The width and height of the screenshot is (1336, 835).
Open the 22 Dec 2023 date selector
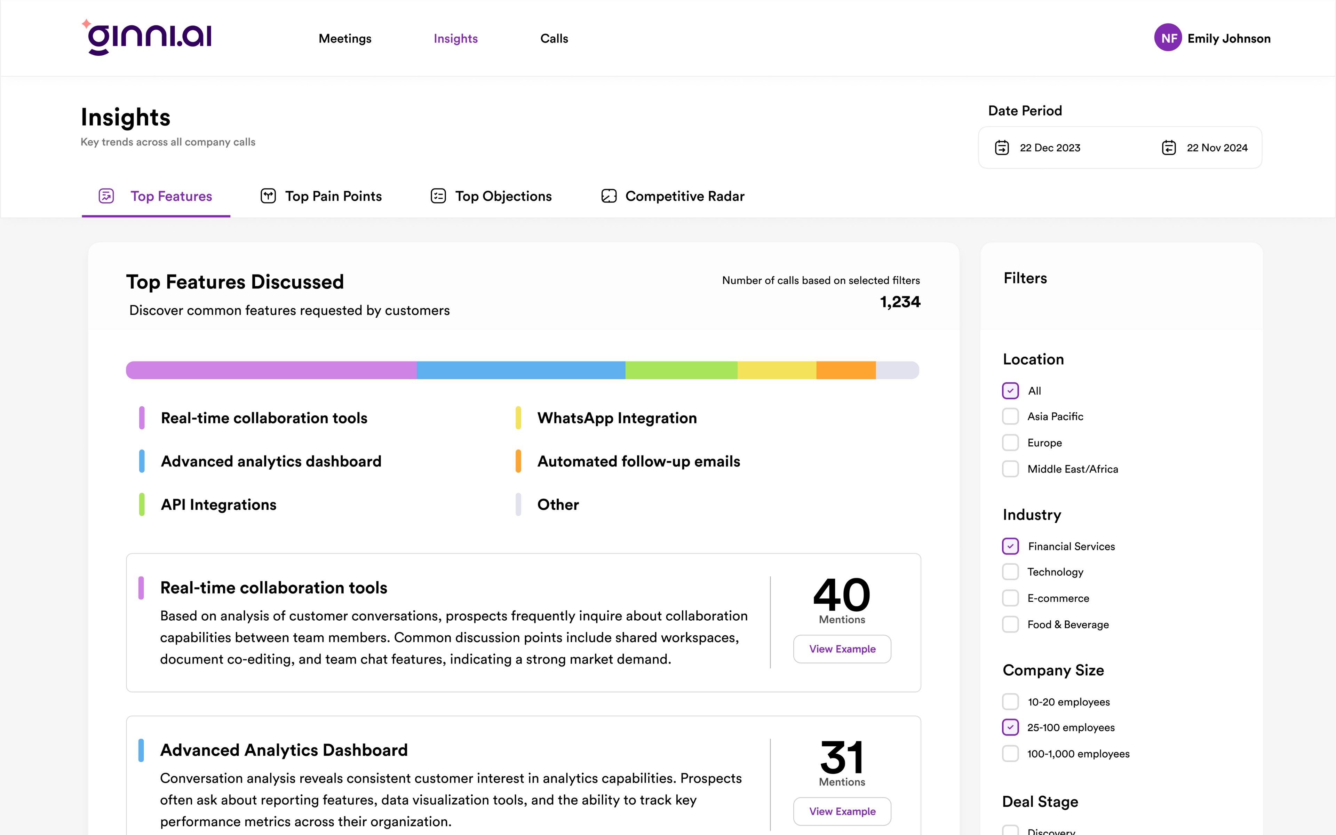(x=1050, y=148)
